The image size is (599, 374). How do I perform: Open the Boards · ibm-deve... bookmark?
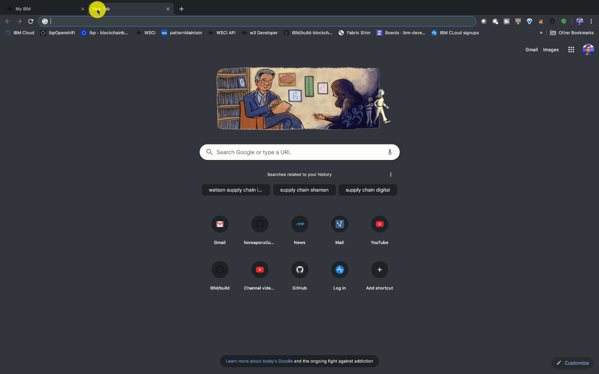point(401,33)
